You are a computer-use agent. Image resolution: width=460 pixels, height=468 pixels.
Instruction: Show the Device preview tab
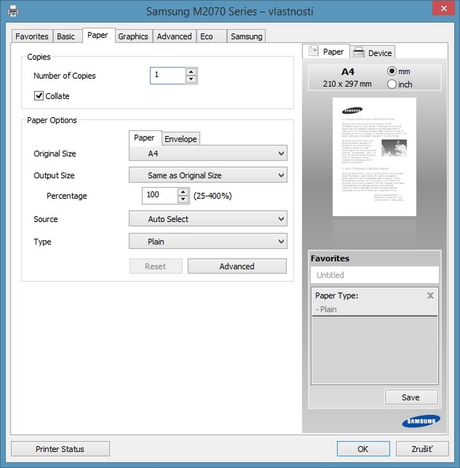373,53
